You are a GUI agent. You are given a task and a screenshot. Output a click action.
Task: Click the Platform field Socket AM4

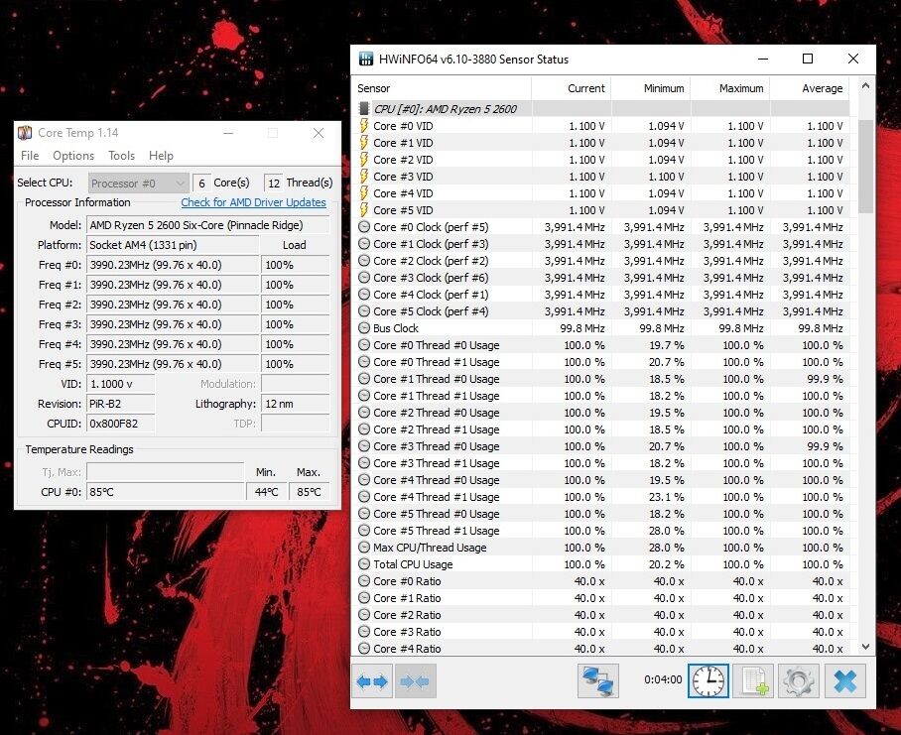click(x=173, y=245)
